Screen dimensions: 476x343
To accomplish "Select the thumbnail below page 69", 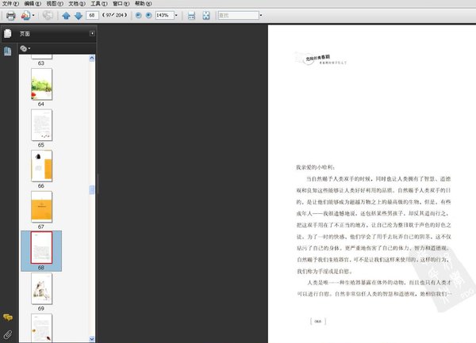I will point(41,328).
